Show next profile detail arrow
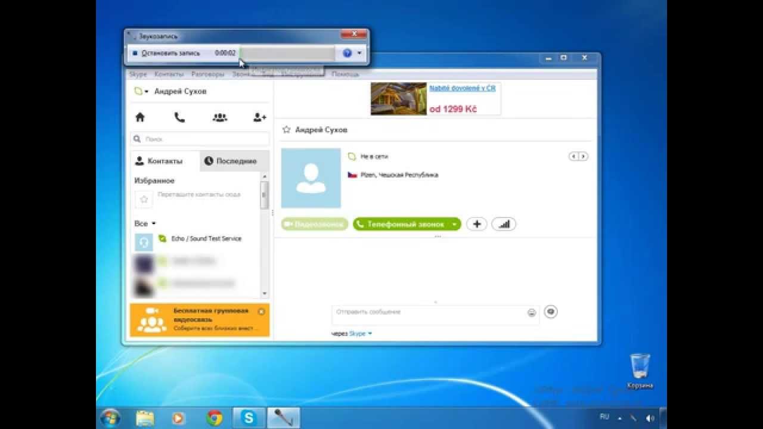Viewport: 763px width, 429px height. pos(583,156)
